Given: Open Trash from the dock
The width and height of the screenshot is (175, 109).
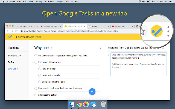Looking at the screenshot, I should [x=103, y=104].
